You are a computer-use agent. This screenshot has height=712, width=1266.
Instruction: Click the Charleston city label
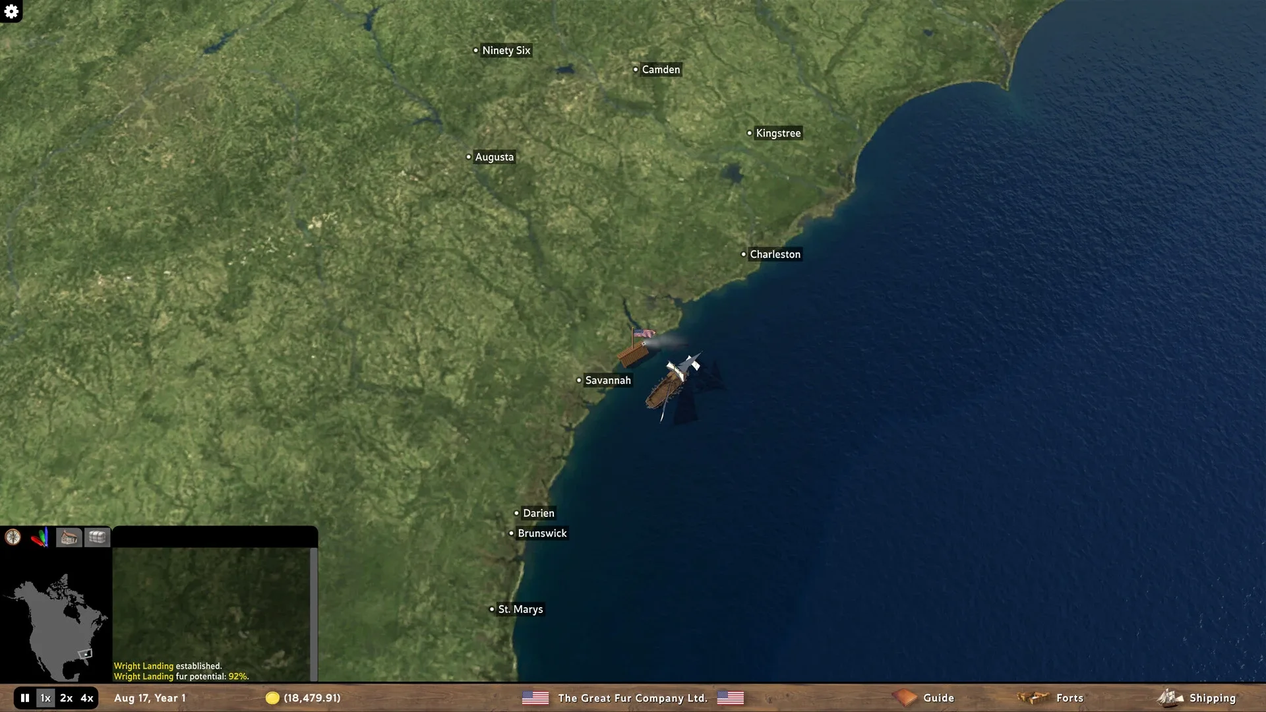[775, 254]
